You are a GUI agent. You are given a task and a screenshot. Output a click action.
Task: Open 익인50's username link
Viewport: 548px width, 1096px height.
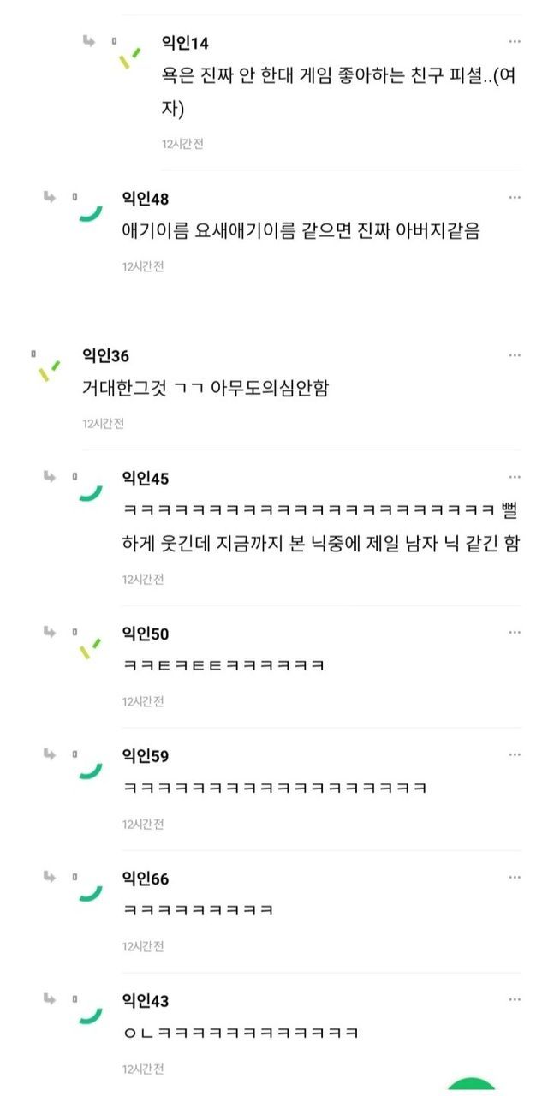pos(146,634)
